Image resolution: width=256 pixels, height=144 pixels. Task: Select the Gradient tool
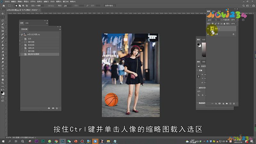[x=3, y=55]
